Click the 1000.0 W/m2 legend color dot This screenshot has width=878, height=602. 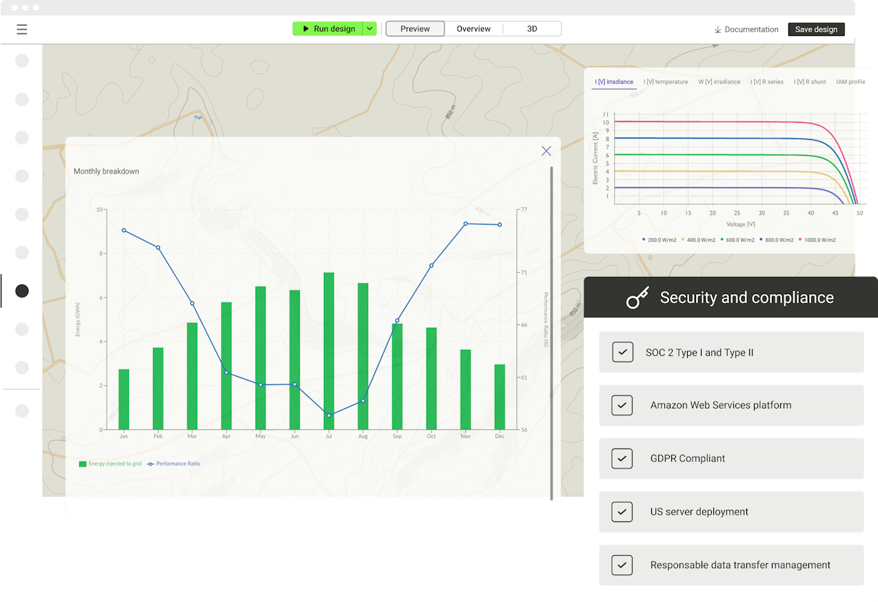pyautogui.click(x=800, y=240)
